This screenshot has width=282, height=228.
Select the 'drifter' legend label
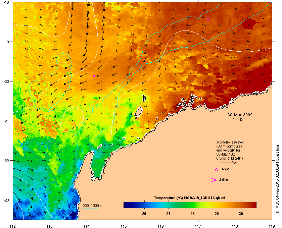click(x=223, y=179)
